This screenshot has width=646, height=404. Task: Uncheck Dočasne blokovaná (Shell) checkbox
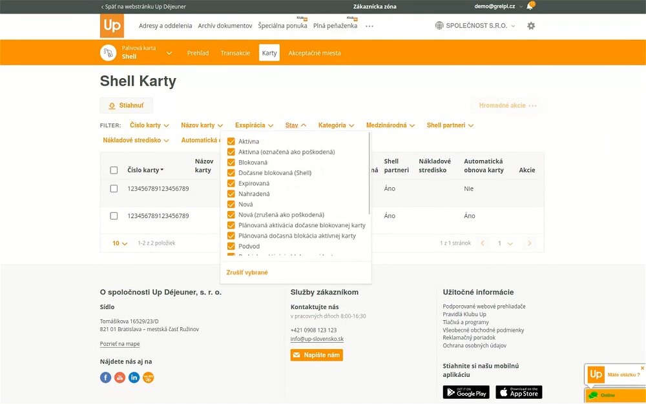pyautogui.click(x=231, y=173)
